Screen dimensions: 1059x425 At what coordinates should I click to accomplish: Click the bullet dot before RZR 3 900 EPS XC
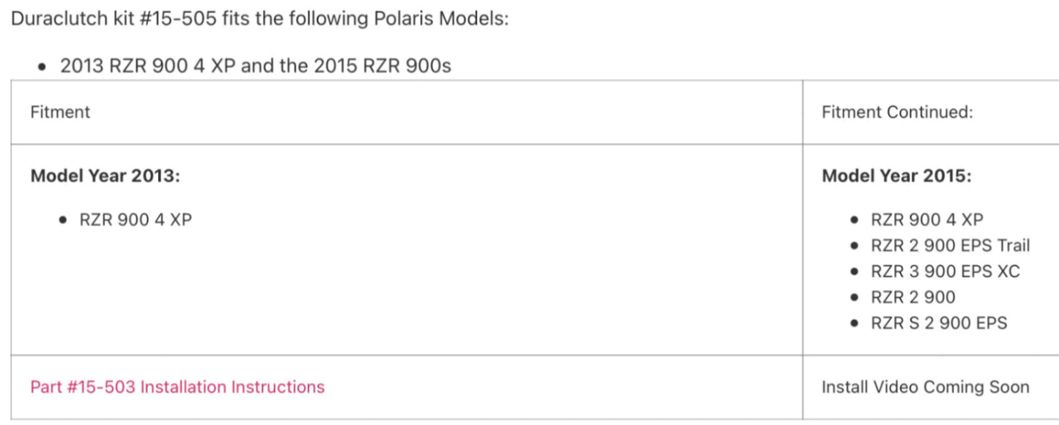pos(854,272)
